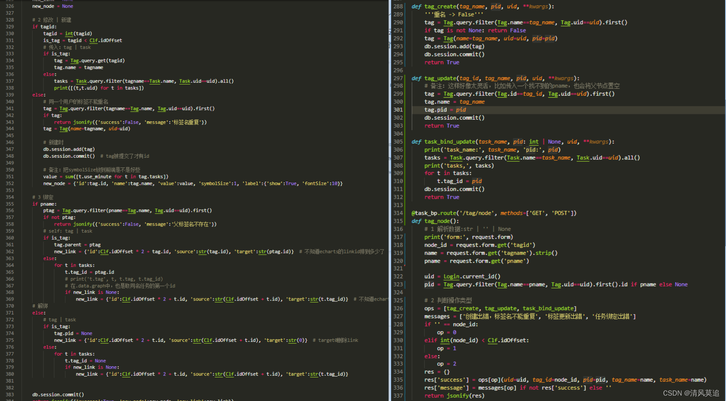The image size is (726, 401).
Task: Click the "elif int(node_id) < Clf.idOffset:" line
Action: click(x=476, y=340)
